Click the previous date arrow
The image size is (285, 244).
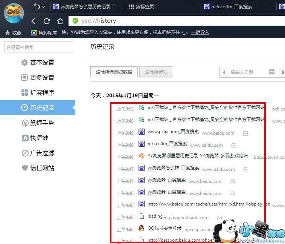225,72
